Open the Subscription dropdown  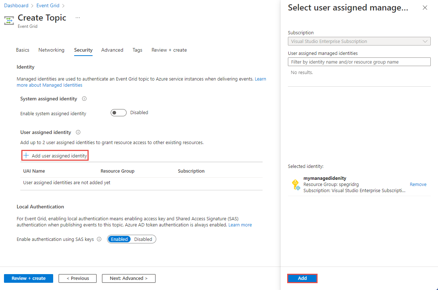tap(425, 41)
